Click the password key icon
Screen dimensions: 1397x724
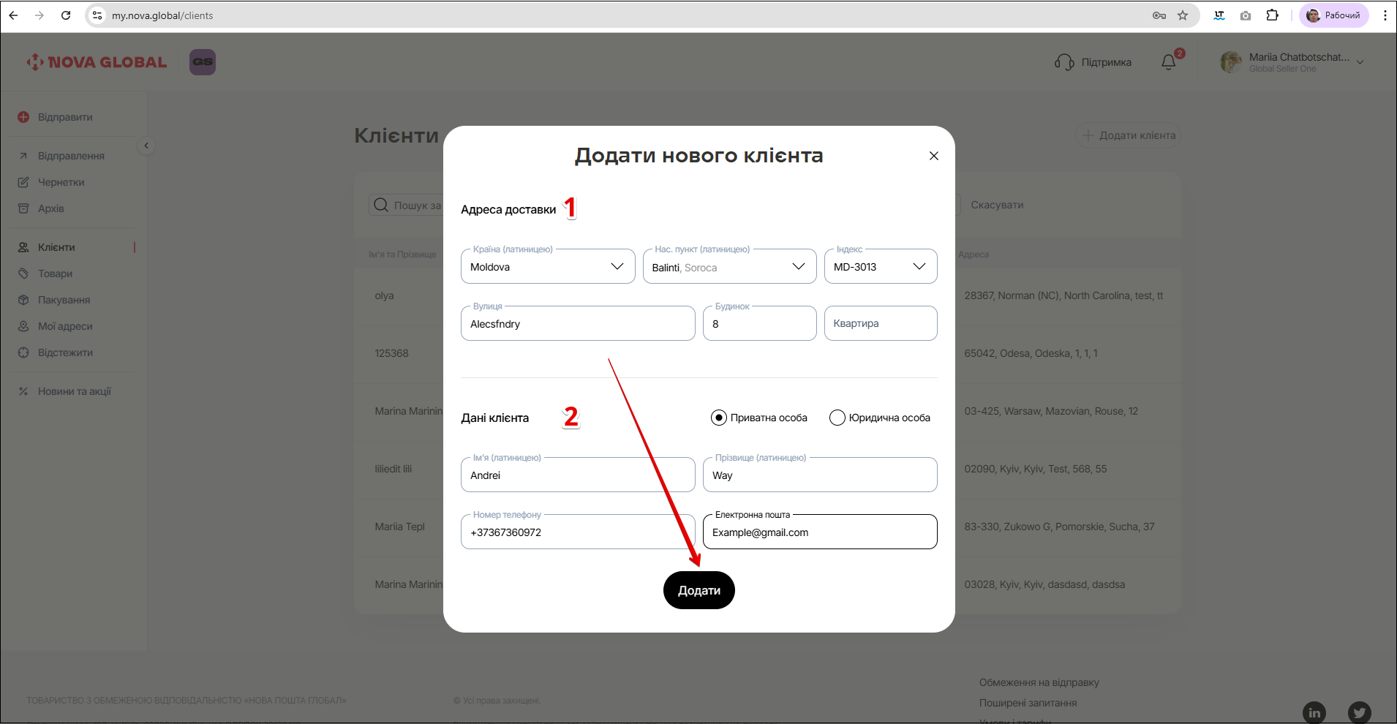(x=1159, y=15)
